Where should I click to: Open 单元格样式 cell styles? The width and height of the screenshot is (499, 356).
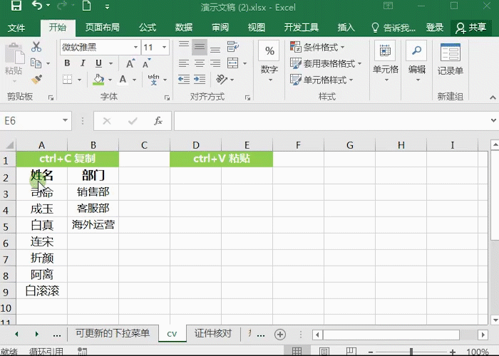[321, 80]
